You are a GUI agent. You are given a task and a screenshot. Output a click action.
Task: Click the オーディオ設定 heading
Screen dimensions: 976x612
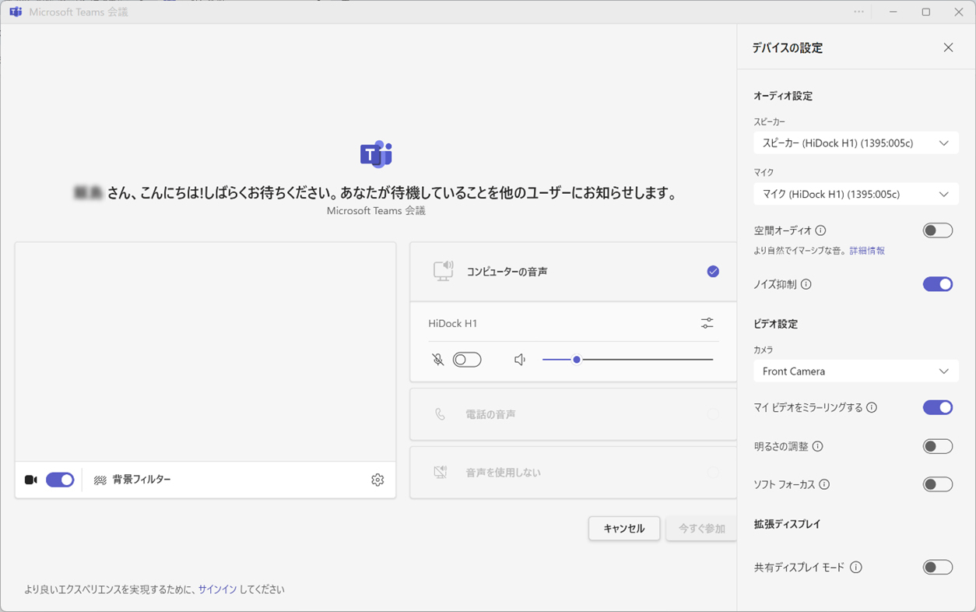click(783, 96)
